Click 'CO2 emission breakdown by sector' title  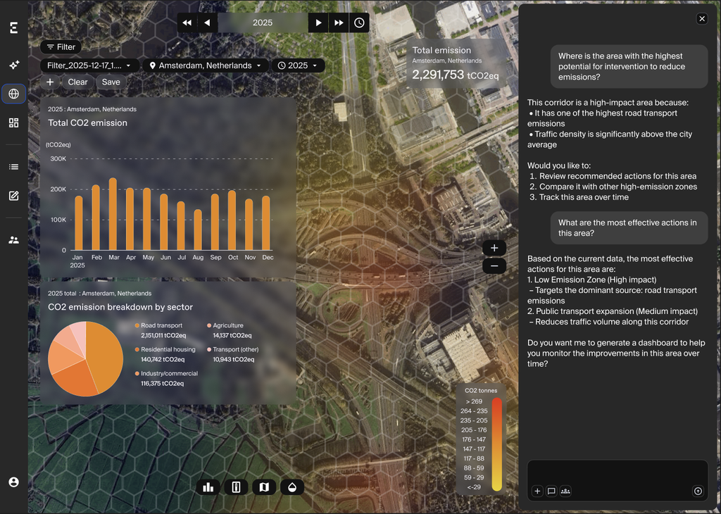click(x=120, y=307)
